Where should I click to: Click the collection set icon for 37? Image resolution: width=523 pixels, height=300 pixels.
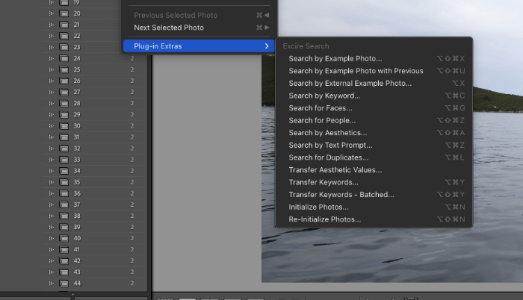[x=64, y=204]
